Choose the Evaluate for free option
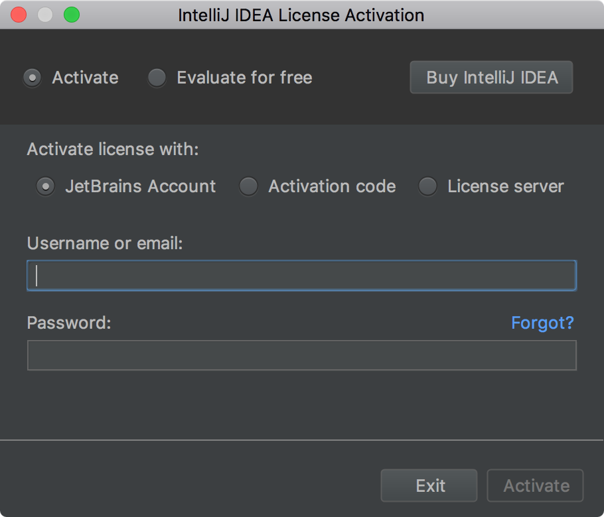This screenshot has height=517, width=604. [x=157, y=78]
